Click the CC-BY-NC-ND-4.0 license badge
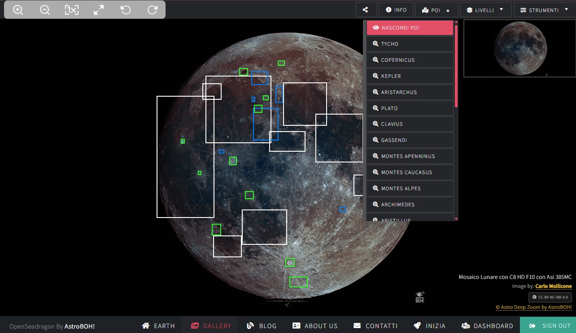Image resolution: width=576 pixels, height=333 pixels. [550, 297]
